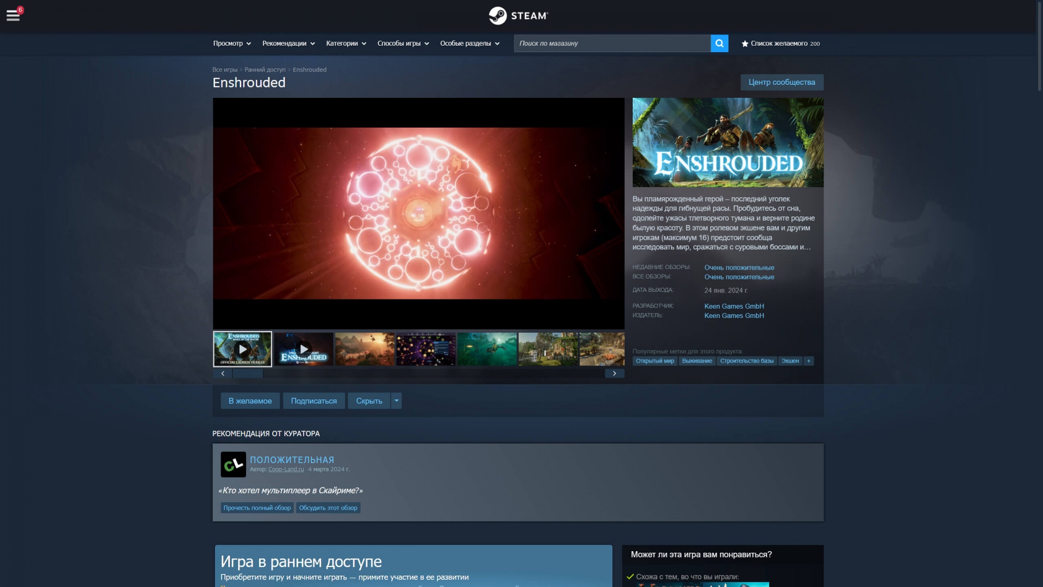Open Coop-Land.ru curator avatar

coord(233,465)
